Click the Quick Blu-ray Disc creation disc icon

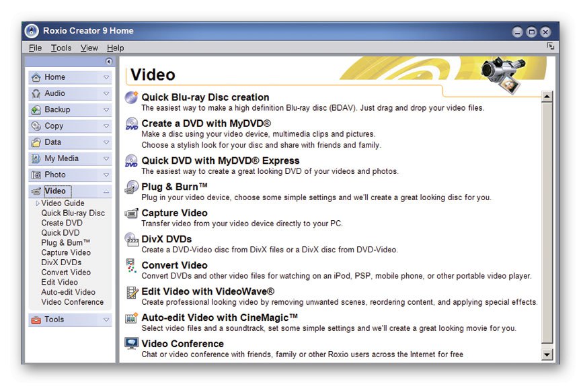click(x=131, y=97)
